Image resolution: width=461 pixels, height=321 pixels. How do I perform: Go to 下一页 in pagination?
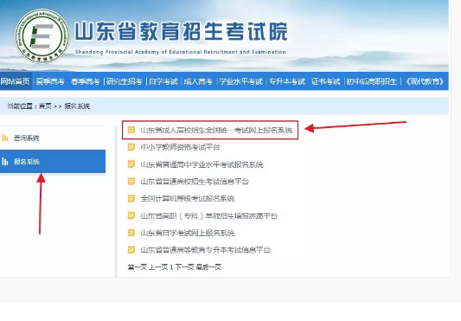point(184,267)
